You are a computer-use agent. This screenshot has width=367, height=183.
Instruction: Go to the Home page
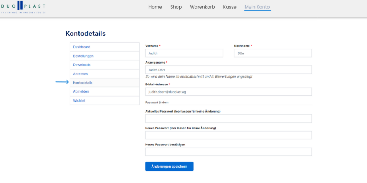coord(155,7)
